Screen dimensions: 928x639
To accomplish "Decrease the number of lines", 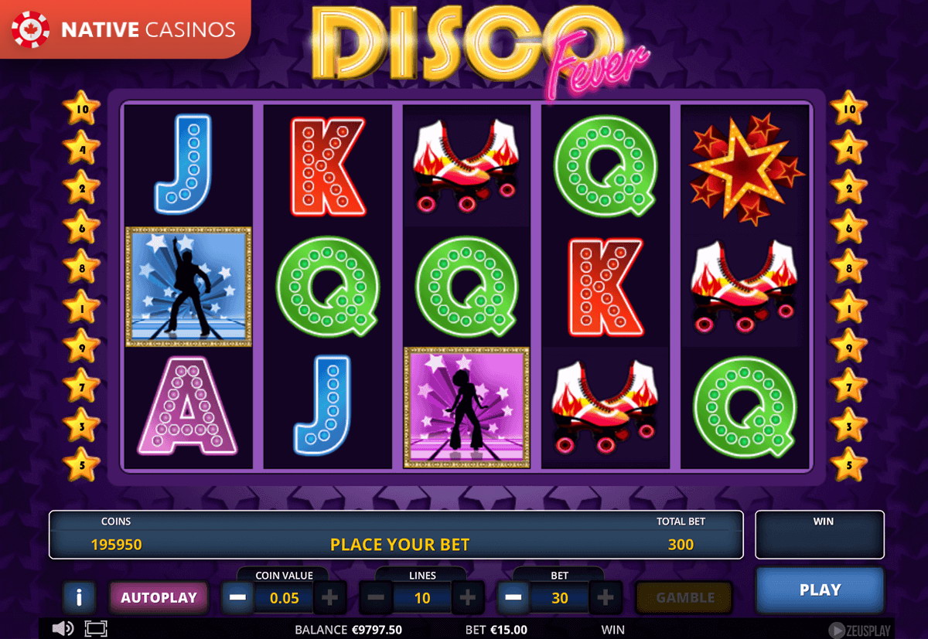I will (x=376, y=597).
